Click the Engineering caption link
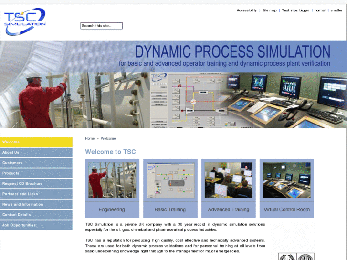 (x=112, y=209)
